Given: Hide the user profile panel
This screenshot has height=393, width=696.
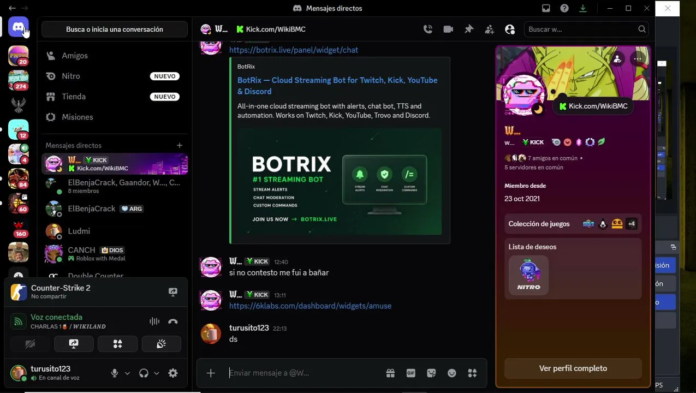Looking at the screenshot, I should click(510, 29).
